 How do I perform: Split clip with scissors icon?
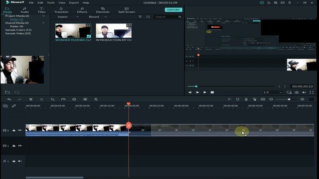(x=41, y=99)
